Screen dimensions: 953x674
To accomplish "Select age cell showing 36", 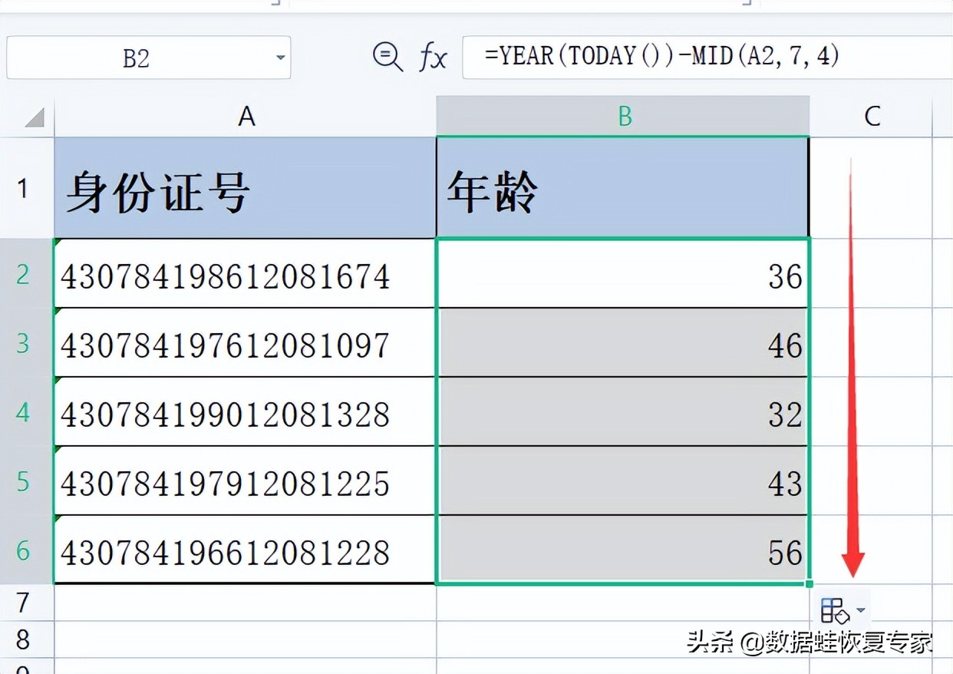I will pos(623,274).
